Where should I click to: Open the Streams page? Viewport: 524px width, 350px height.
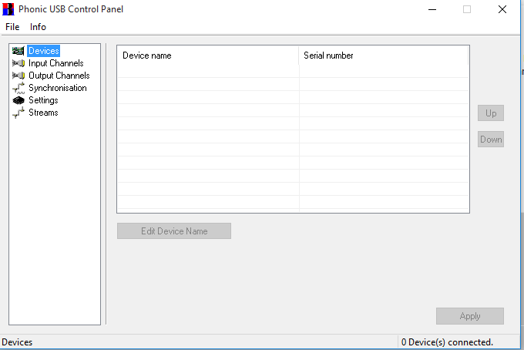click(43, 113)
